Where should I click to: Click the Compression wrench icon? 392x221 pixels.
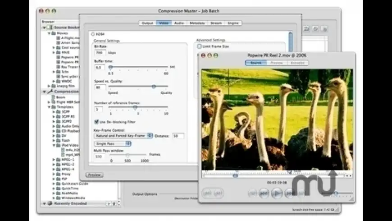(50, 92)
